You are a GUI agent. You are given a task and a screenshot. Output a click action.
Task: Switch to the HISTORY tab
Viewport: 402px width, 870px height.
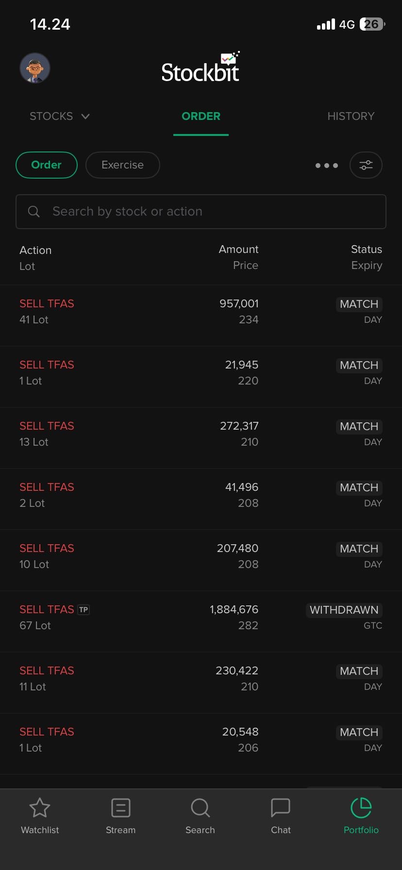(x=351, y=117)
